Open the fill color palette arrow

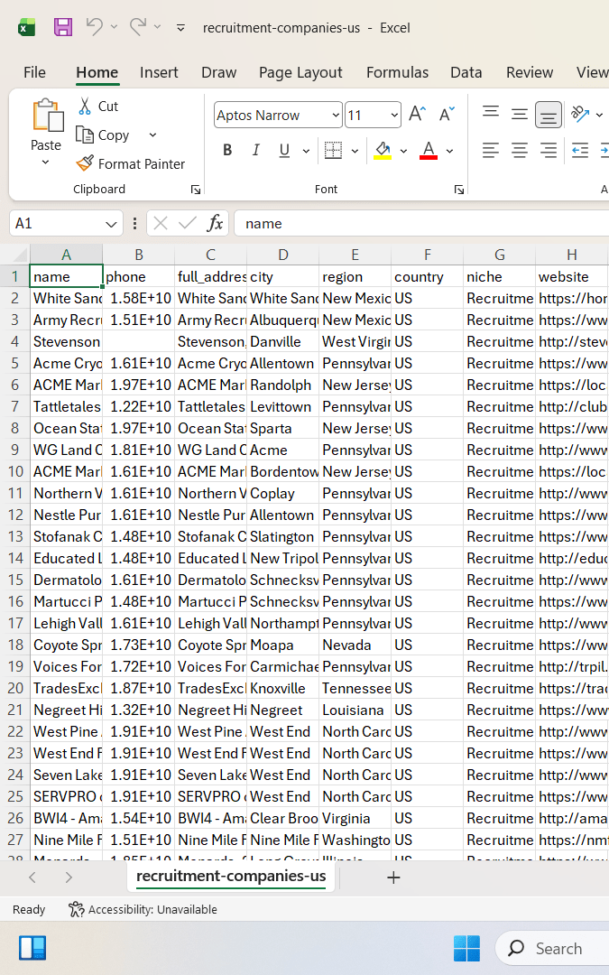pos(403,151)
